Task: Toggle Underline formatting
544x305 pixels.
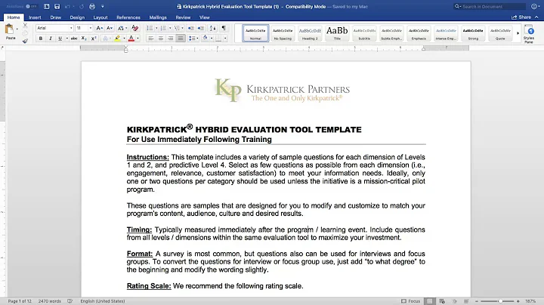Action: pyautogui.click(x=60, y=39)
